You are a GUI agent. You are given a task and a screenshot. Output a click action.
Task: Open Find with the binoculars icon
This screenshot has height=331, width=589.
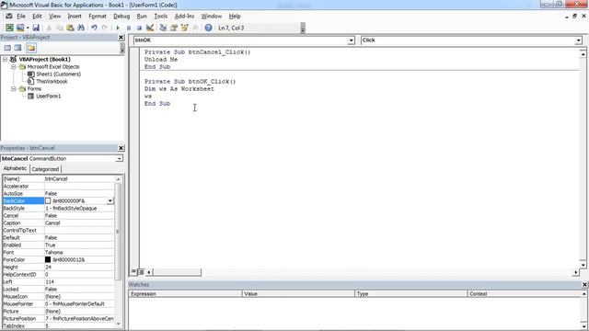81,28
